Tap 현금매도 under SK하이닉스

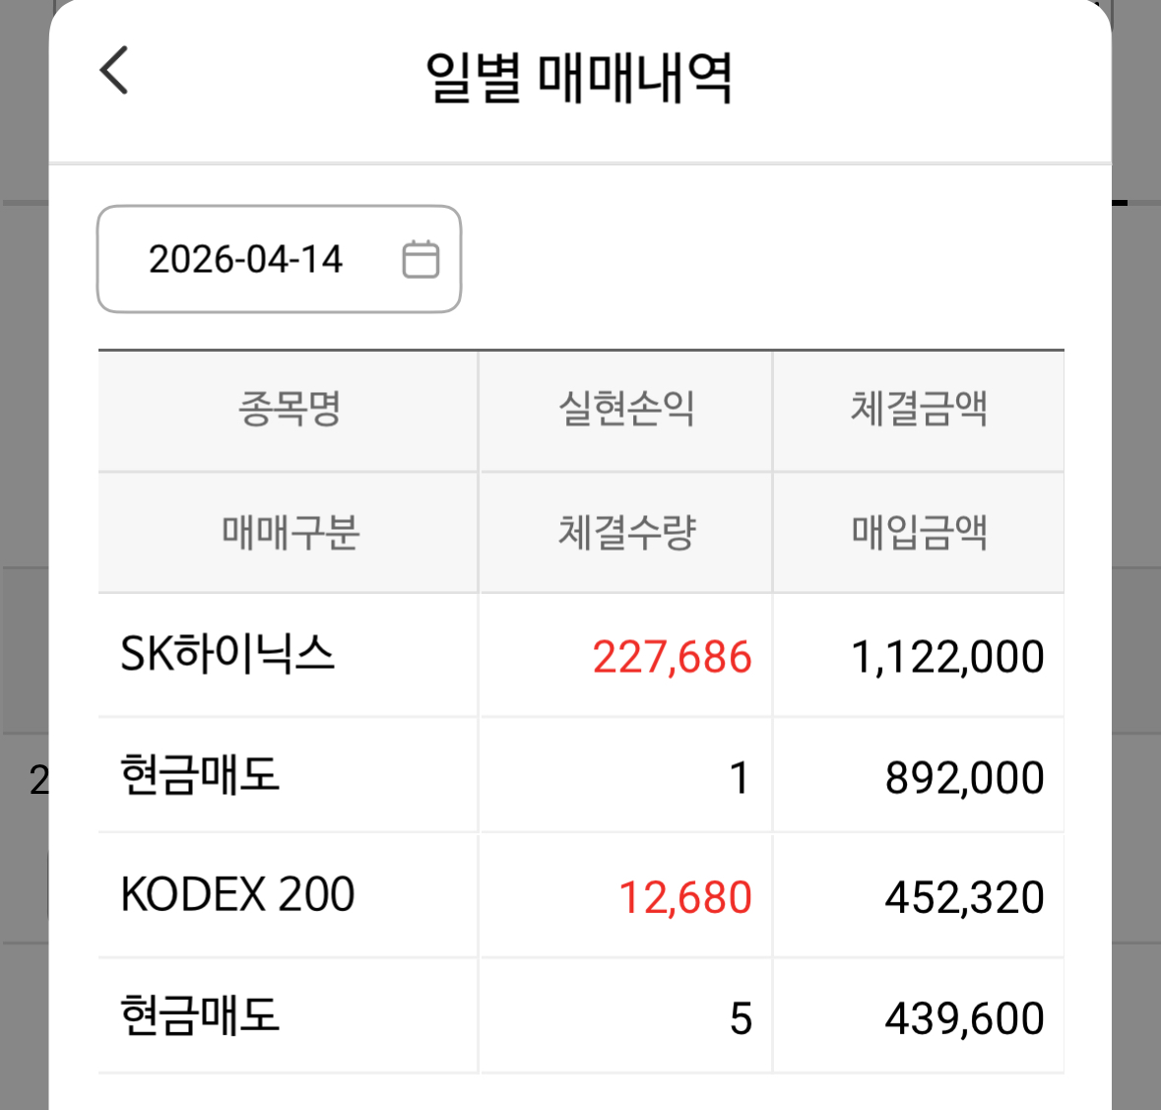[x=200, y=775]
